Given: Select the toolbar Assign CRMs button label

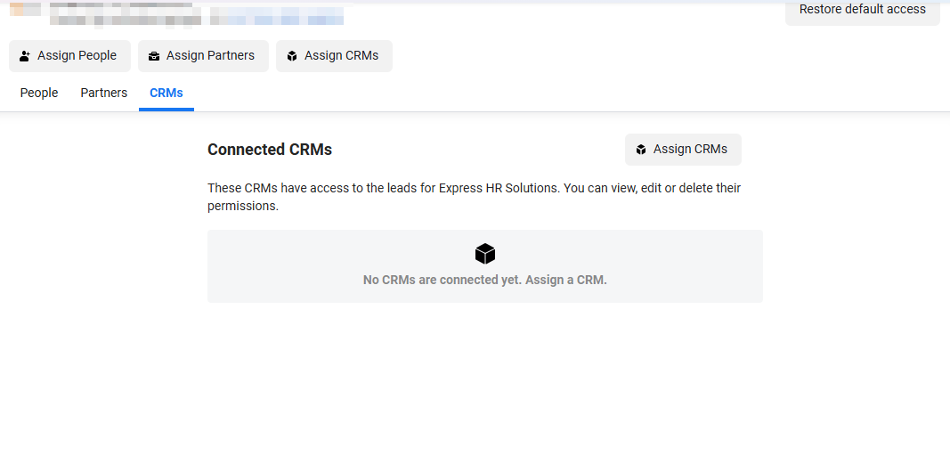Looking at the screenshot, I should pos(341,56).
